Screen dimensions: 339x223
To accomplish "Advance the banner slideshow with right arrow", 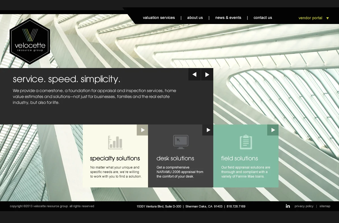I will [x=207, y=74].
